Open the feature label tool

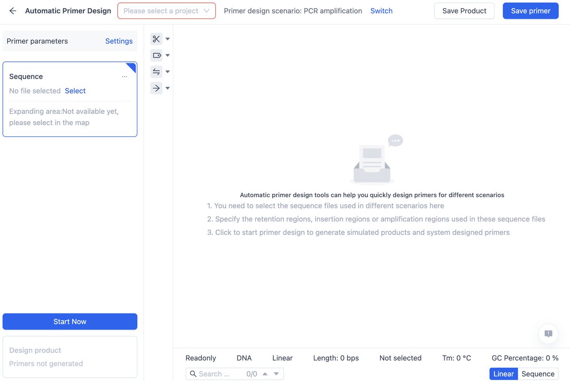pos(156,55)
